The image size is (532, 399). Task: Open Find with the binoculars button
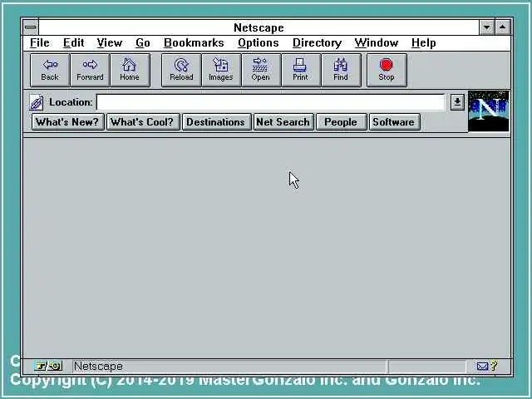(341, 70)
